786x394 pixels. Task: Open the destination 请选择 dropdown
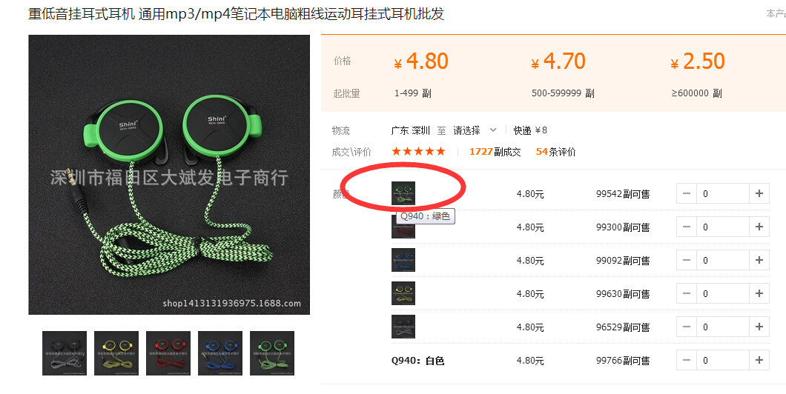coord(475,130)
